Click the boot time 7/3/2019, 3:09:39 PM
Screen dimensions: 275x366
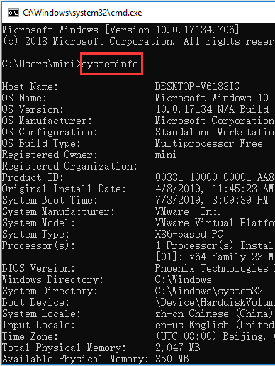212,200
